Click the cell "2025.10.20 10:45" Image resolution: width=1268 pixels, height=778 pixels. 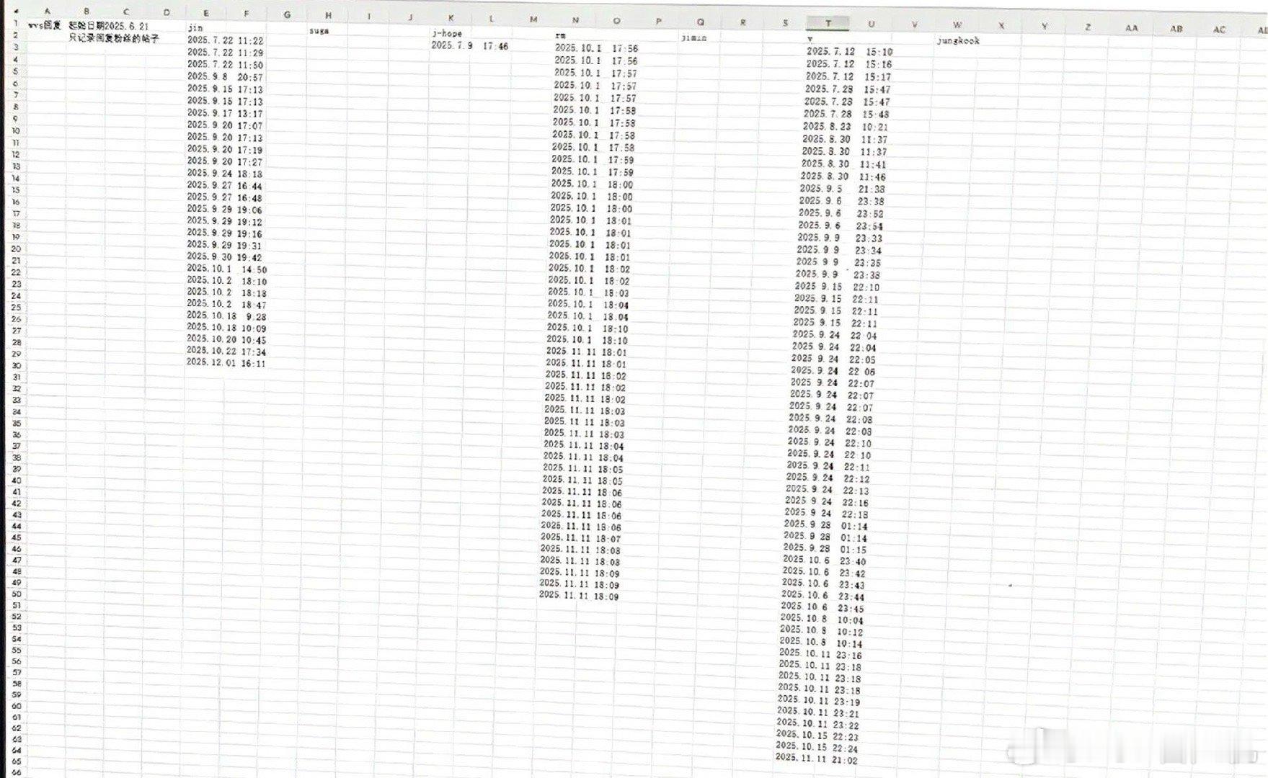227,339
